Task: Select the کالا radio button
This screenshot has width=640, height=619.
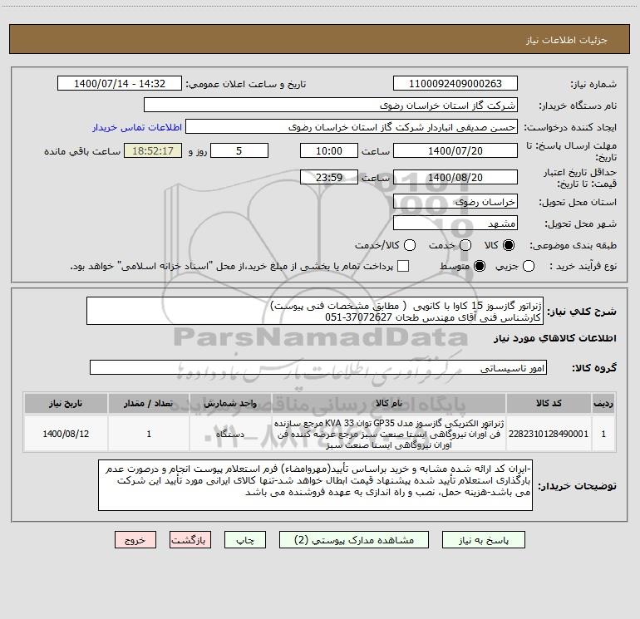Action: 508,245
